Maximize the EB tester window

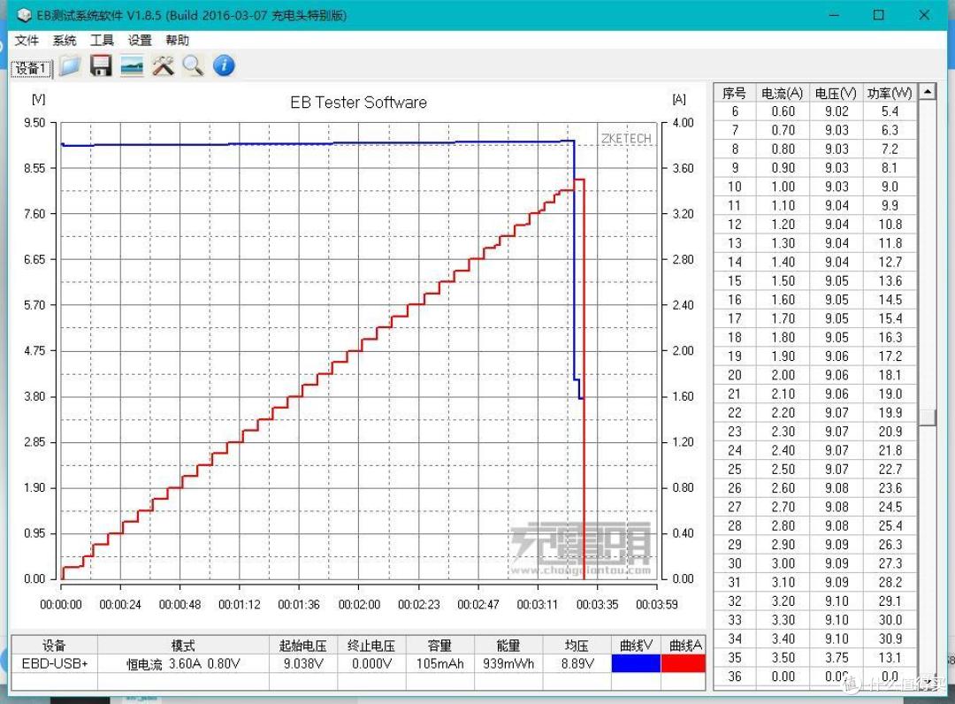pos(879,15)
